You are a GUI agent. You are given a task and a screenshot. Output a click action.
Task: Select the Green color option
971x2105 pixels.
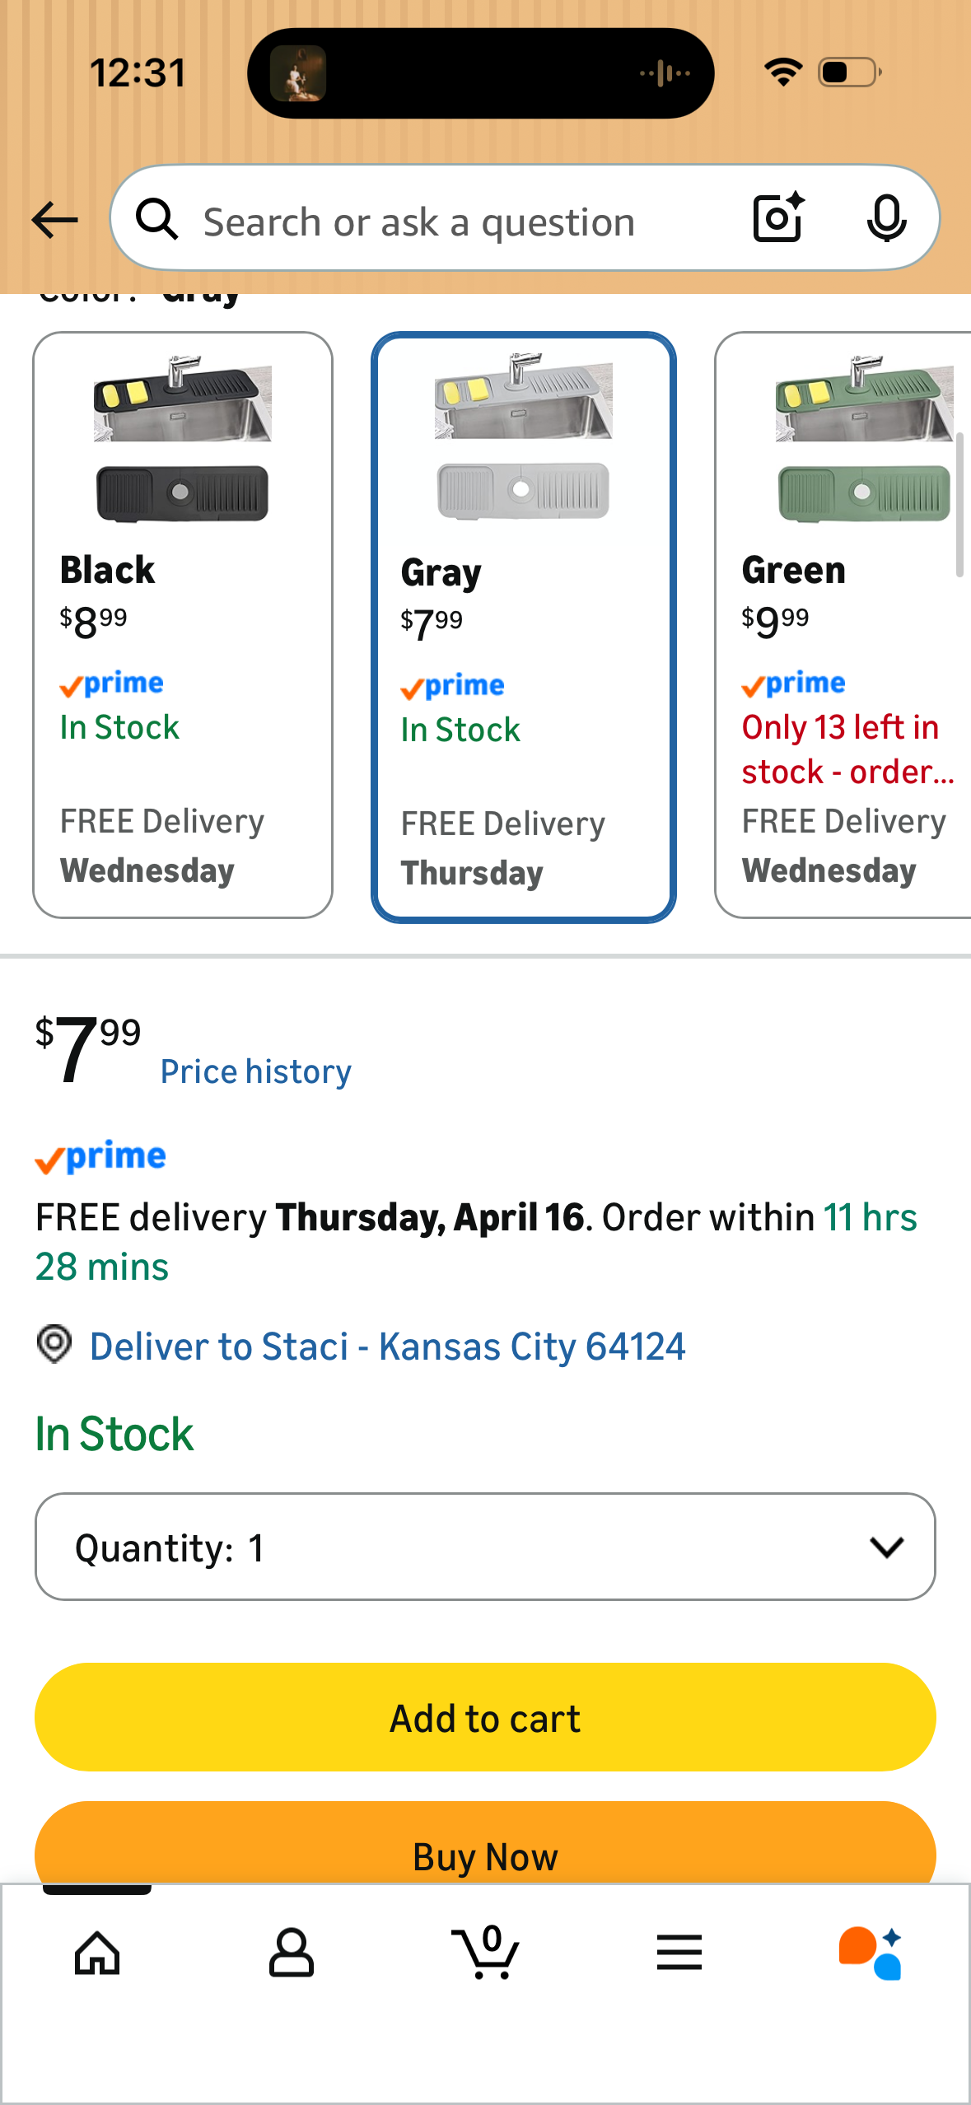click(843, 625)
